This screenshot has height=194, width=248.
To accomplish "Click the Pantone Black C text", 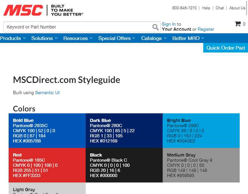I will point(109,160).
